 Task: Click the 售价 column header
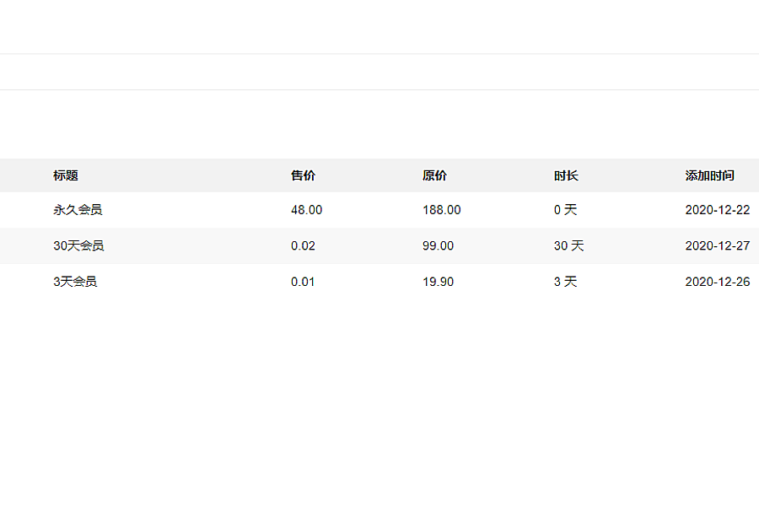coord(303,175)
